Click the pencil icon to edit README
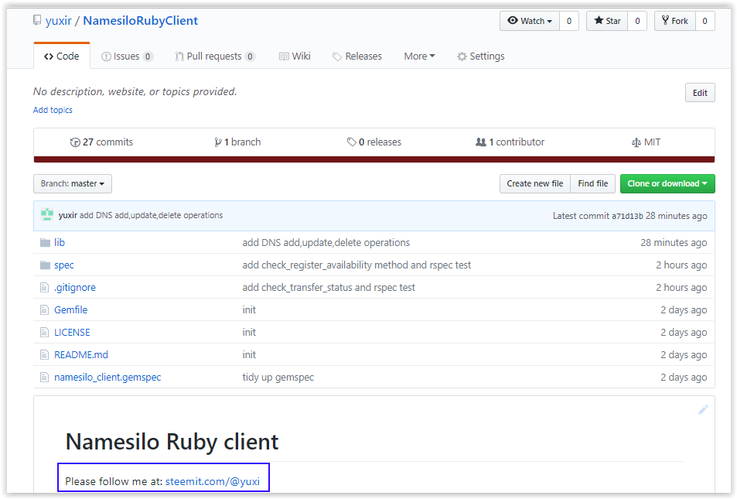Image resolution: width=737 pixels, height=499 pixels. [703, 410]
